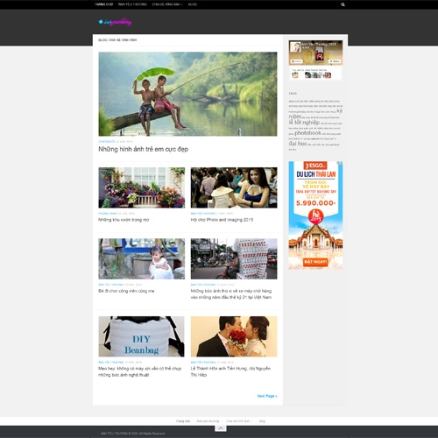
Task: Open Trang chủ in top navigation
Action: [x=103, y=4]
